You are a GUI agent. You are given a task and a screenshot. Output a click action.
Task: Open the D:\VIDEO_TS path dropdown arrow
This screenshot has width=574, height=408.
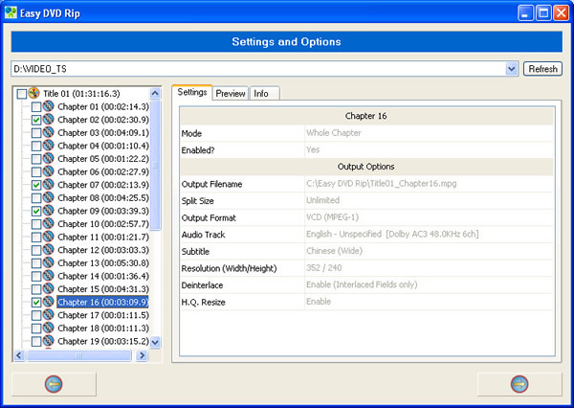pyautogui.click(x=512, y=69)
